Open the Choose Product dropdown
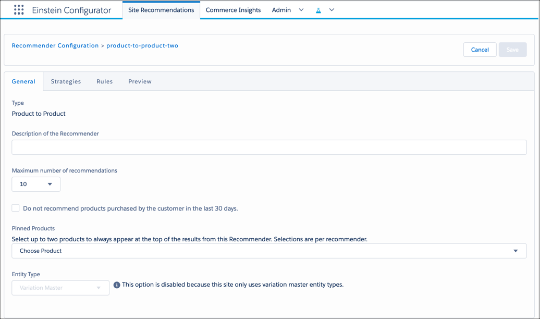Screen dimensions: 540x319 (269, 251)
